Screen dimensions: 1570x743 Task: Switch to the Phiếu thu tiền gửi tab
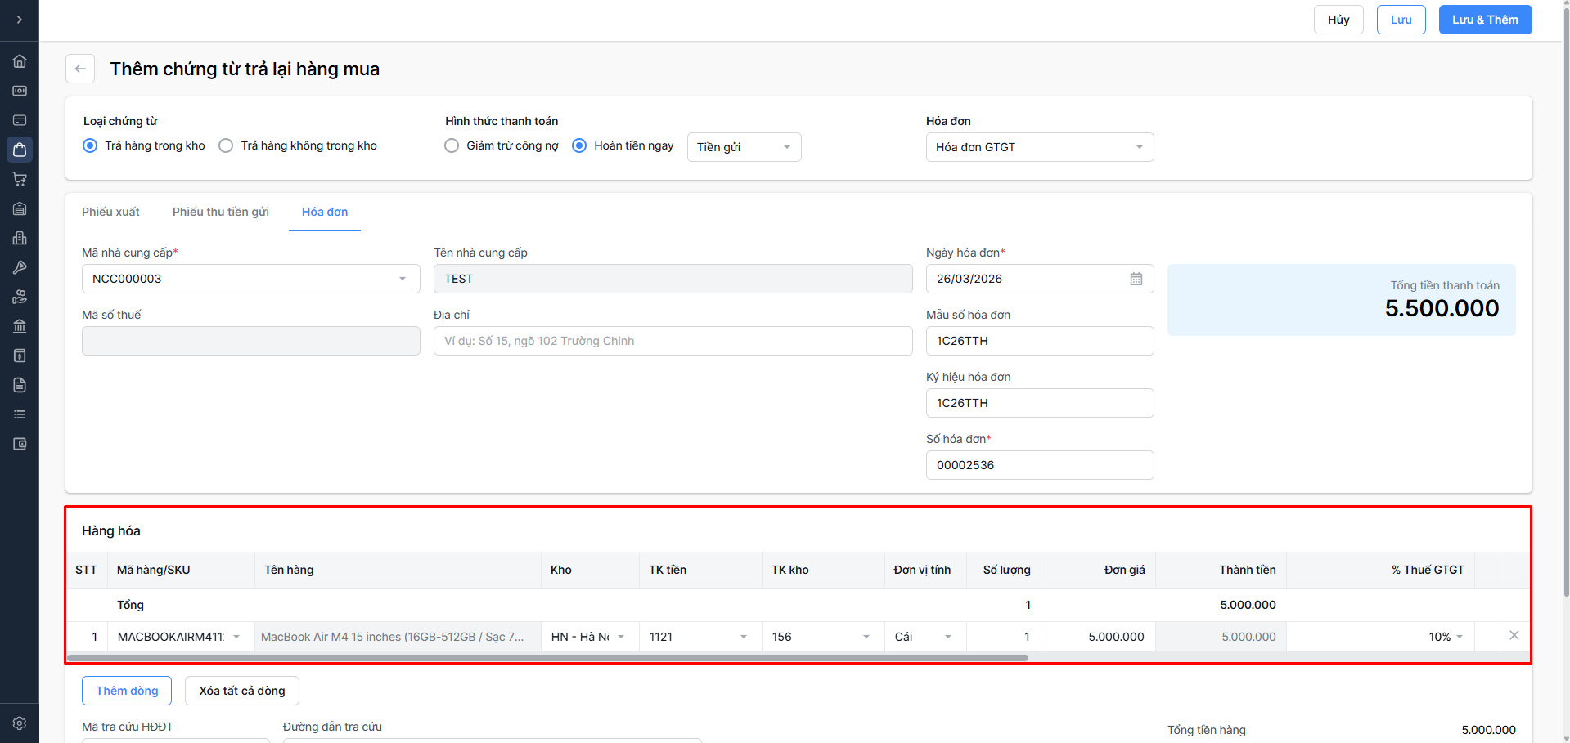[220, 212]
